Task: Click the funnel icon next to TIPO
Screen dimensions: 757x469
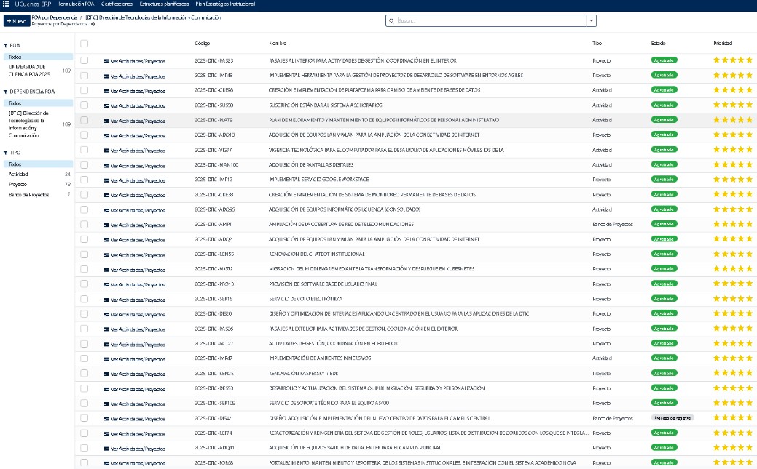Action: click(5, 153)
